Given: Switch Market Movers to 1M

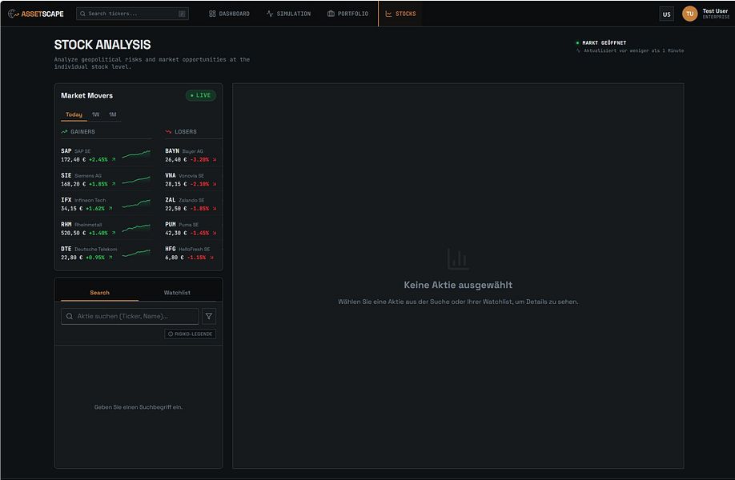Looking at the screenshot, I should 113,114.
